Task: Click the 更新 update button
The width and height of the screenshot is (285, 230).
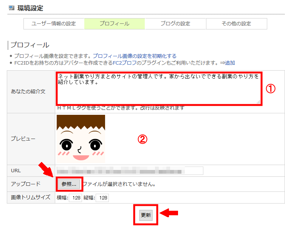Action: pyautogui.click(x=146, y=215)
